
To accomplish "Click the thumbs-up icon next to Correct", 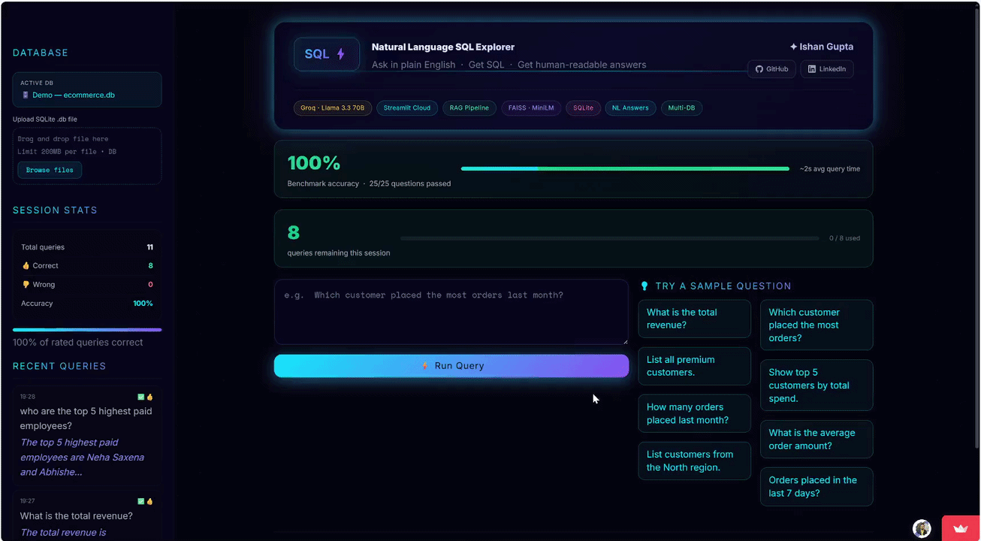I will pos(26,266).
